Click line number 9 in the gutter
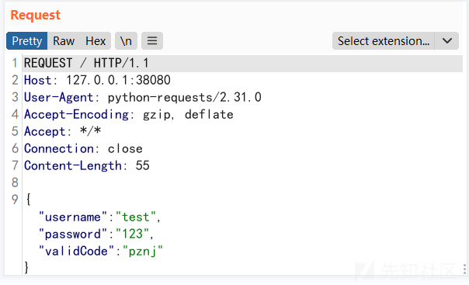 [x=15, y=200]
